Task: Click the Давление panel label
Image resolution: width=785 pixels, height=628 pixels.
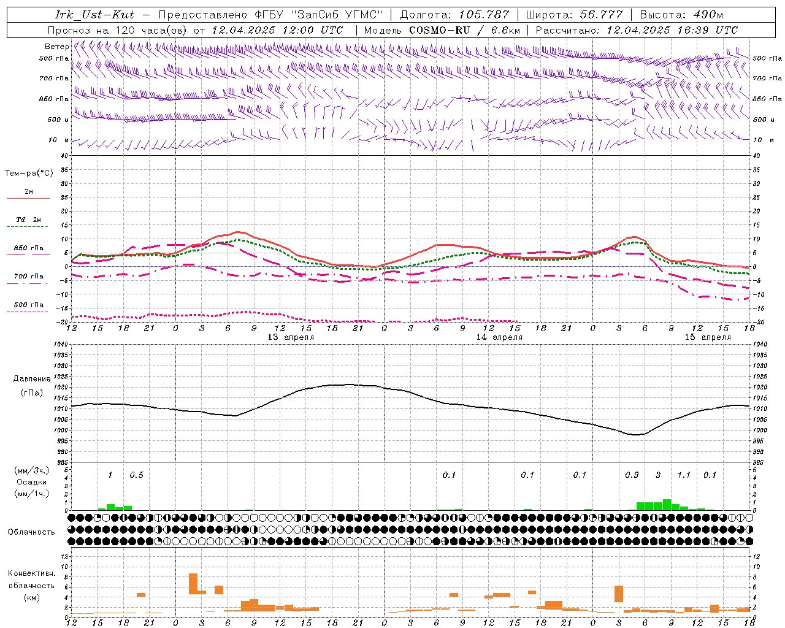Action: coord(32,379)
